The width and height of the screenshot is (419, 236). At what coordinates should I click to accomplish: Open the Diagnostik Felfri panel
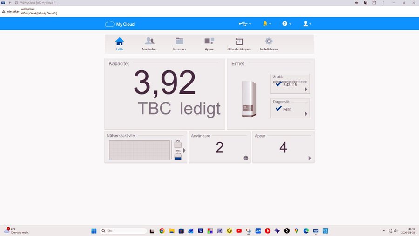click(x=290, y=108)
